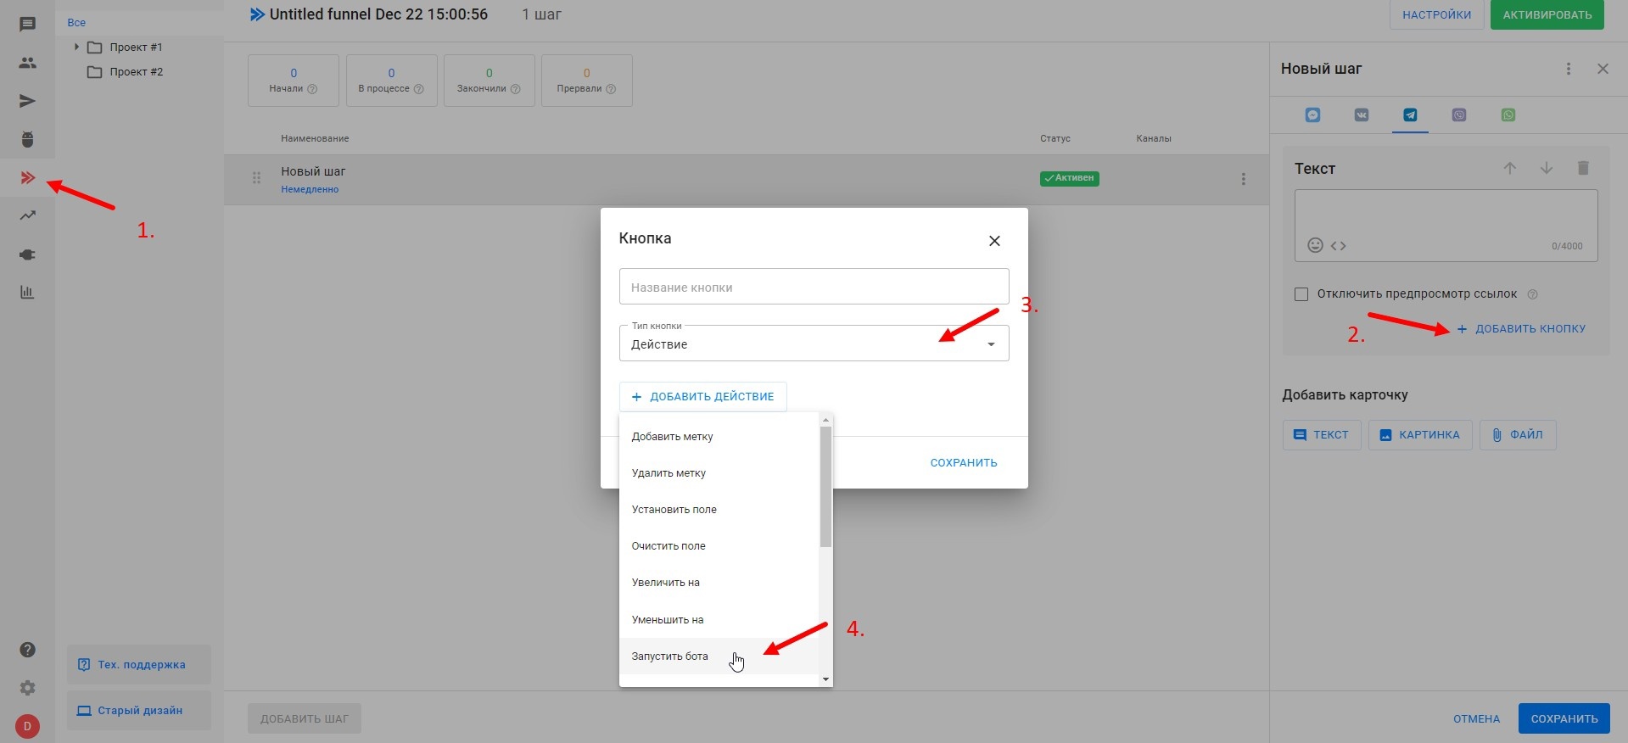Click the Название кнопки input field
Viewport: 1628px width, 743px height.
pos(813,288)
